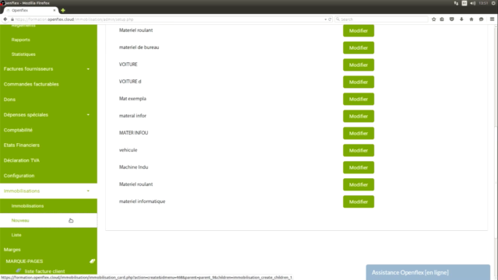Image resolution: width=498 pixels, height=280 pixels.
Task: Collapse the Immobilisations menu arrow
Action: 88,191
